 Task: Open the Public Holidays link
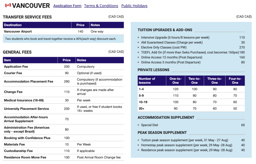(134, 6)
